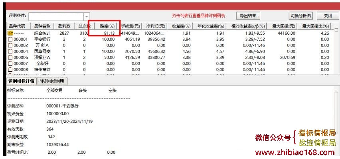340x159 pixels.
Task: Click inside the 评测条件 input field
Action: coord(56,16)
